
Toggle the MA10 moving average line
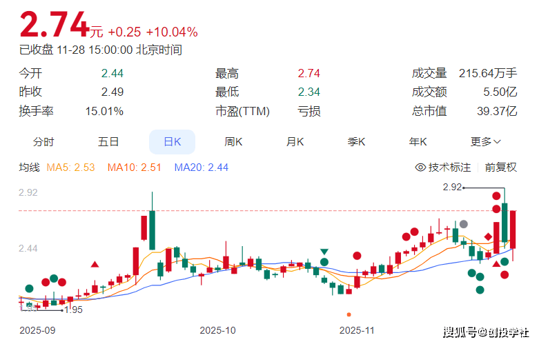point(134,167)
